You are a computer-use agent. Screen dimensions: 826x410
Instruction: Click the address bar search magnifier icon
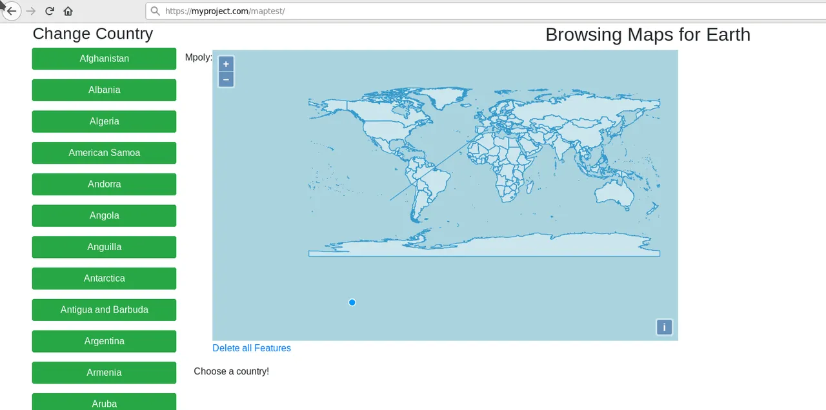(155, 11)
